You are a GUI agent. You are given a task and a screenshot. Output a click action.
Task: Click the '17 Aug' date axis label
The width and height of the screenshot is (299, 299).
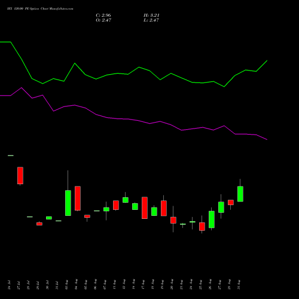[x=143, y=285]
